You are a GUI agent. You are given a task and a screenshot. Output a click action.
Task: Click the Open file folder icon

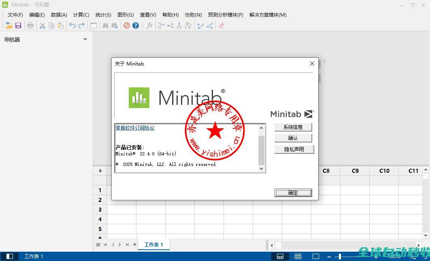point(9,25)
